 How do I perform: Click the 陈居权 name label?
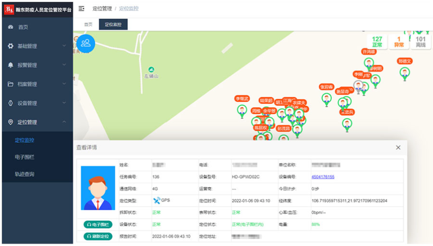tap(261, 128)
